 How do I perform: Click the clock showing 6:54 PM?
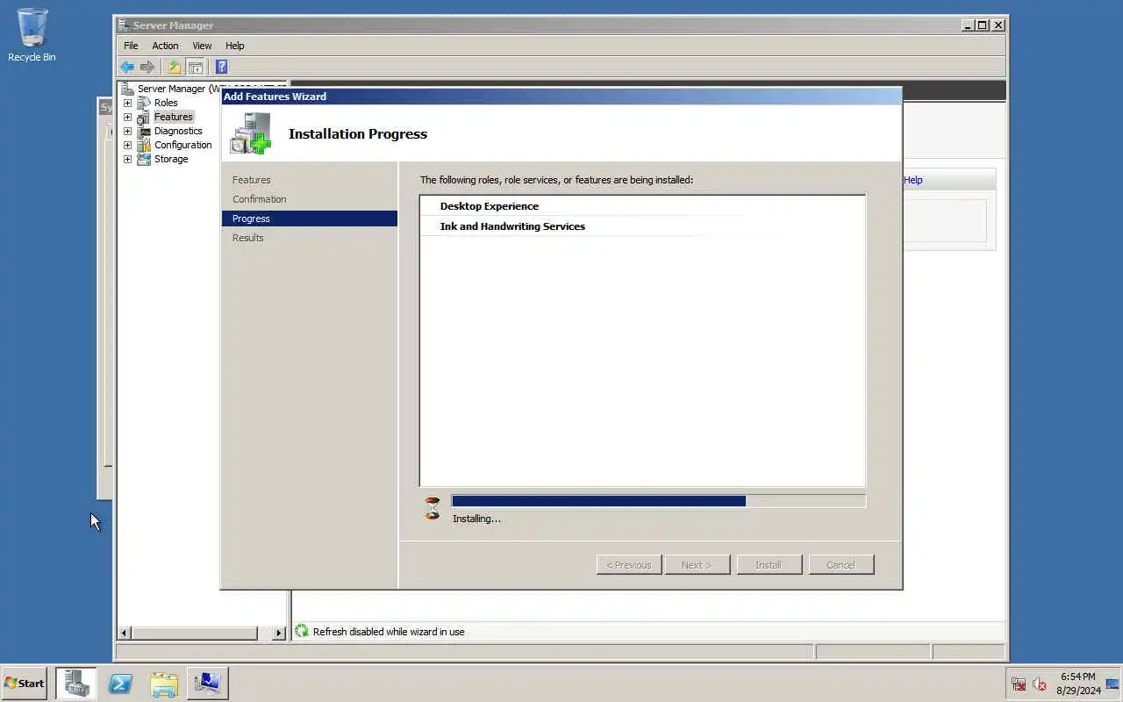(x=1077, y=677)
